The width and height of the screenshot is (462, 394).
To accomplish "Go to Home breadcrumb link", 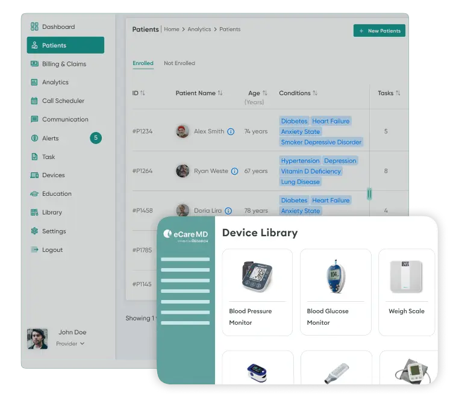I will click(x=172, y=29).
